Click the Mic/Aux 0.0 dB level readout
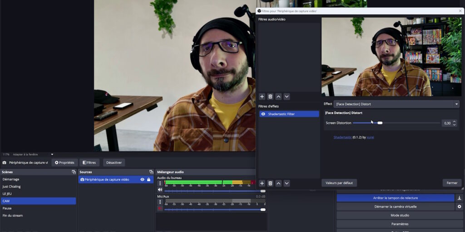 coord(261,197)
